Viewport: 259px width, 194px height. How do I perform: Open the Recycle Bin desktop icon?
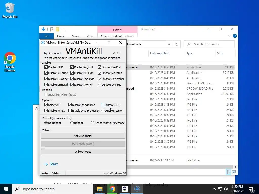point(10,10)
